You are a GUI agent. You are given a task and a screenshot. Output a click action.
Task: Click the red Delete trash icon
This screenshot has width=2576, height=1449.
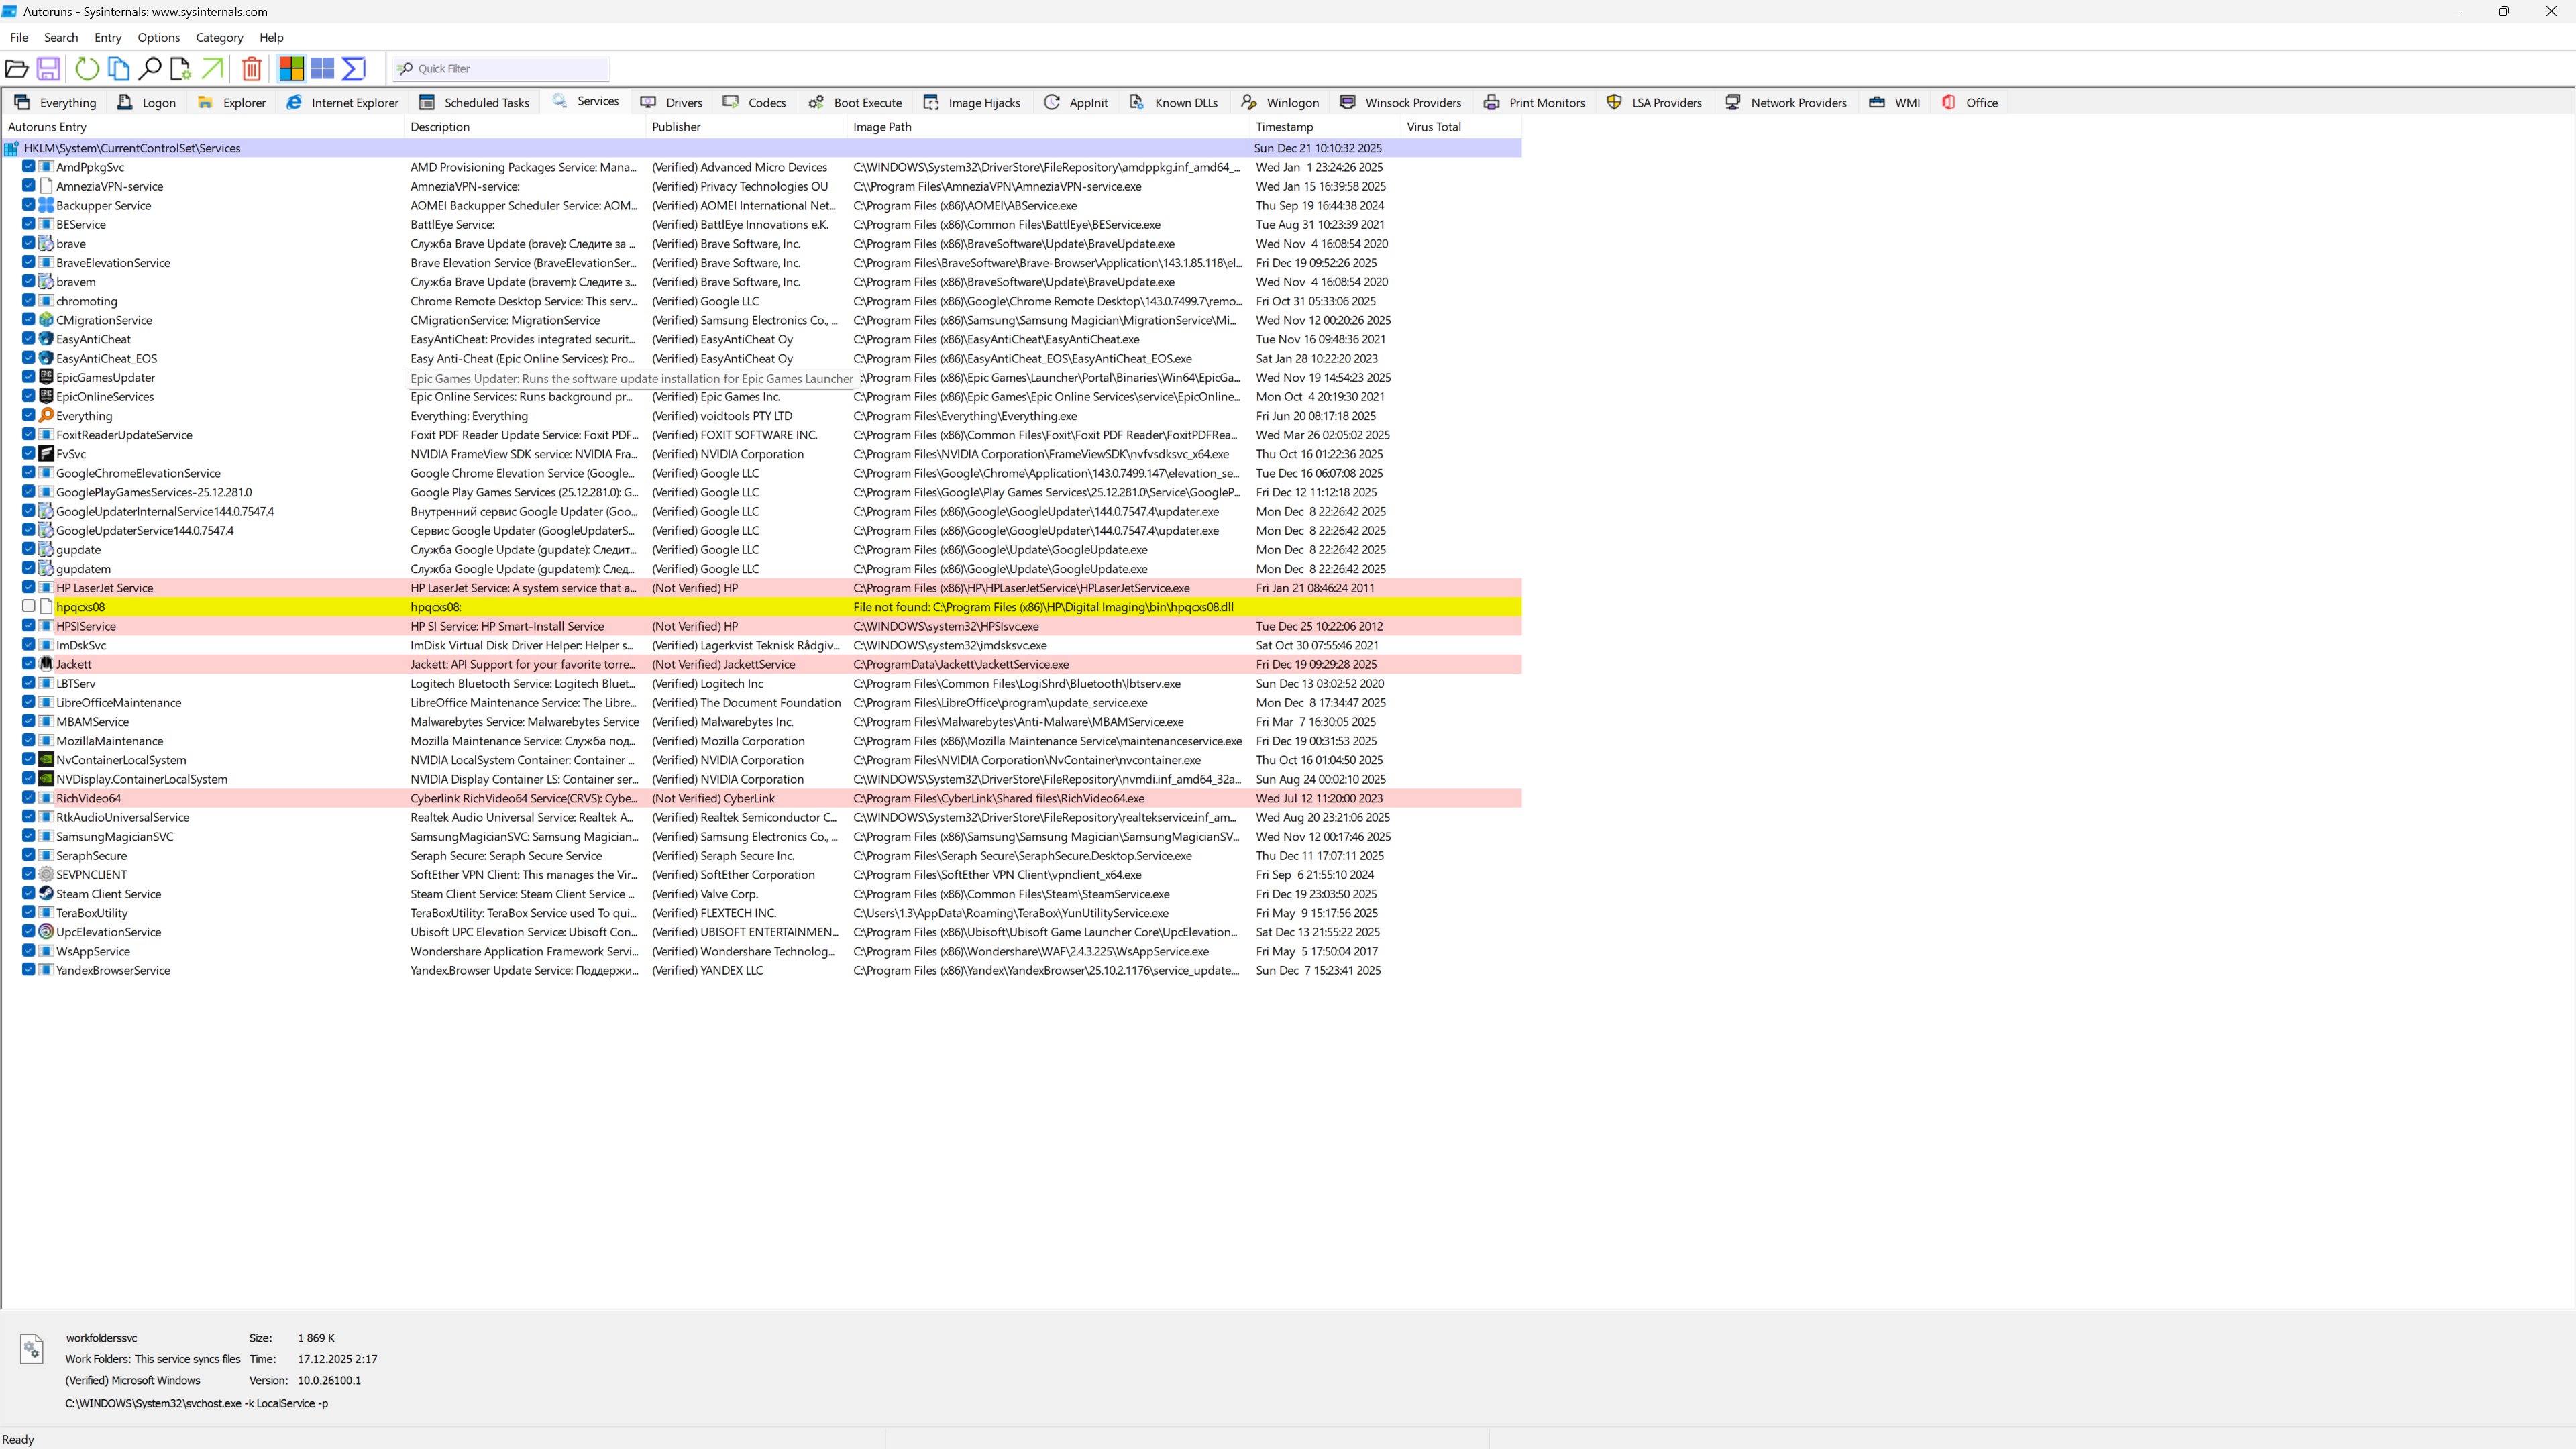click(x=252, y=69)
